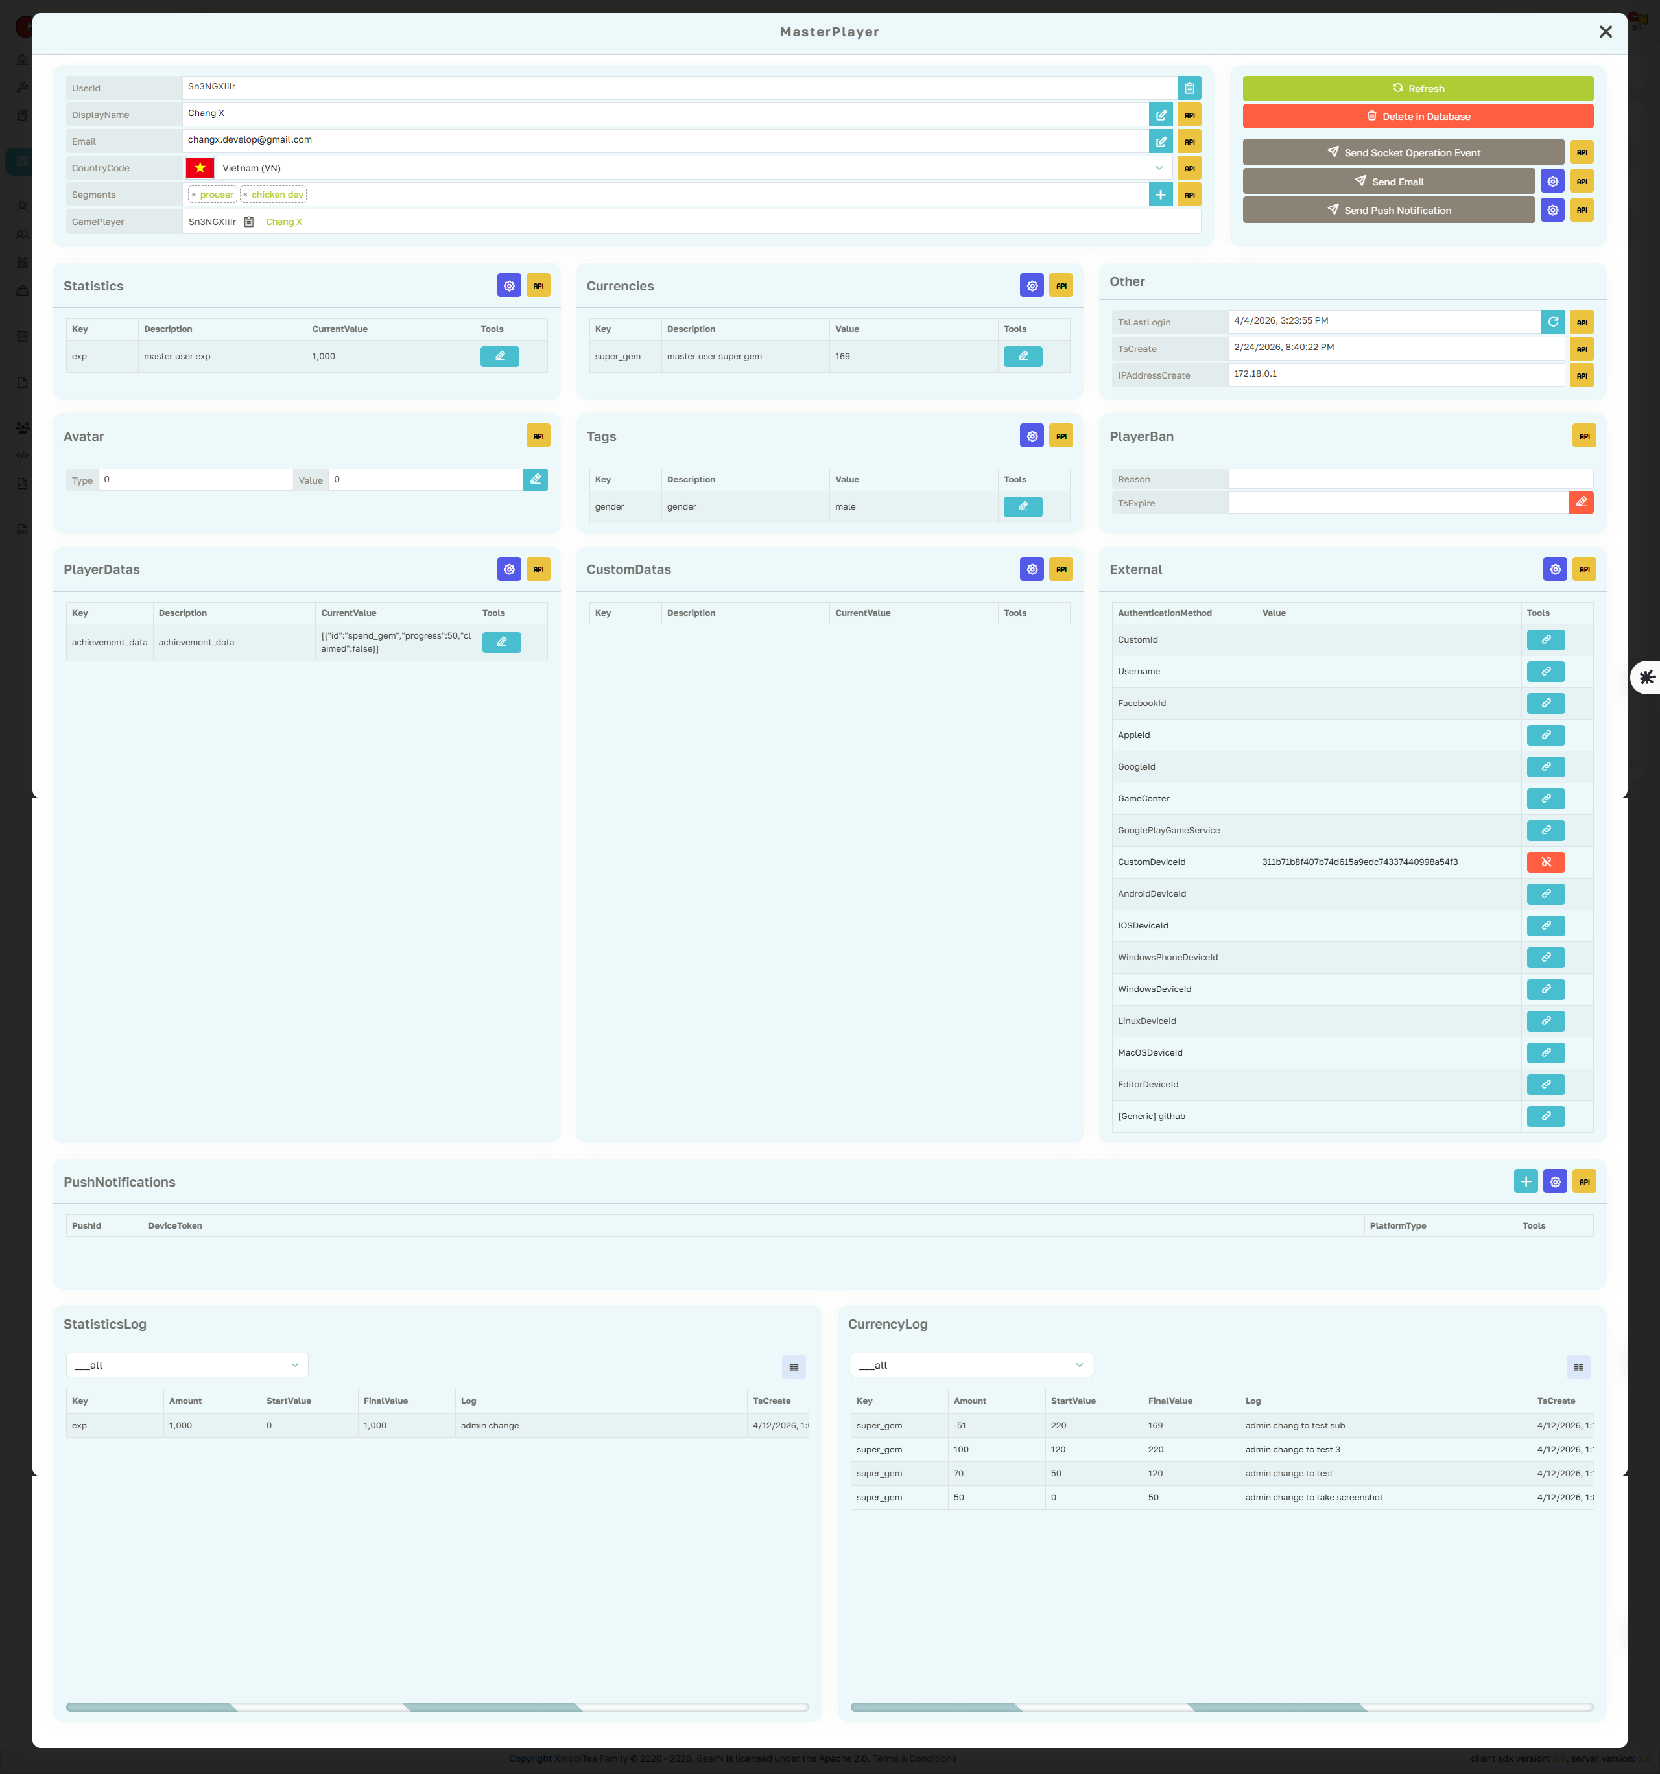Edit the gender tag value
1660x1774 pixels.
1023,506
